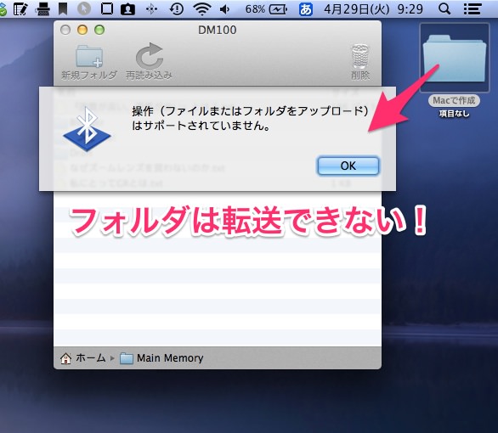Open the Wi-Fi status menu
This screenshot has height=433, width=498.
tap(202, 8)
